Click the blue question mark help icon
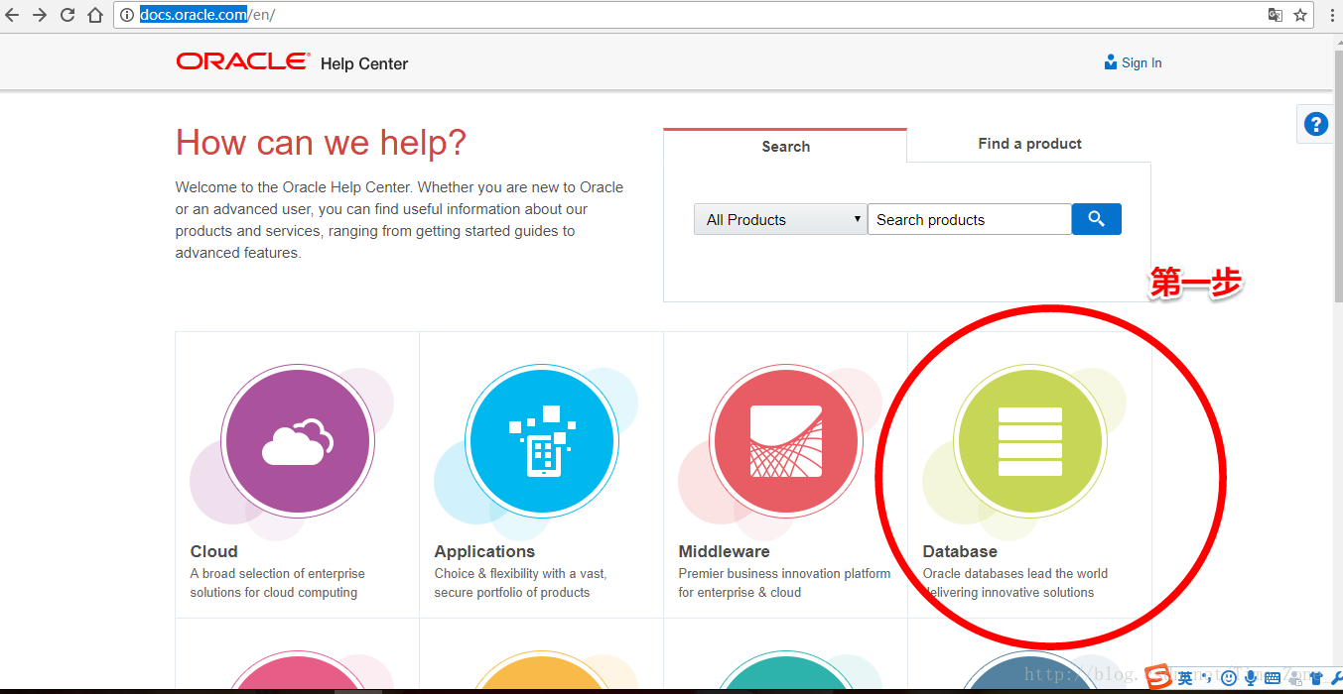The width and height of the screenshot is (1343, 694). (1316, 124)
